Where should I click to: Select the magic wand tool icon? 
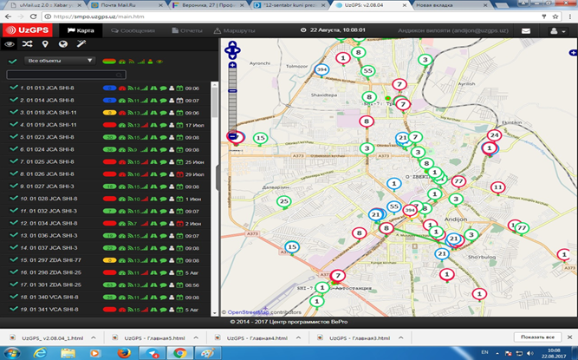(80, 43)
